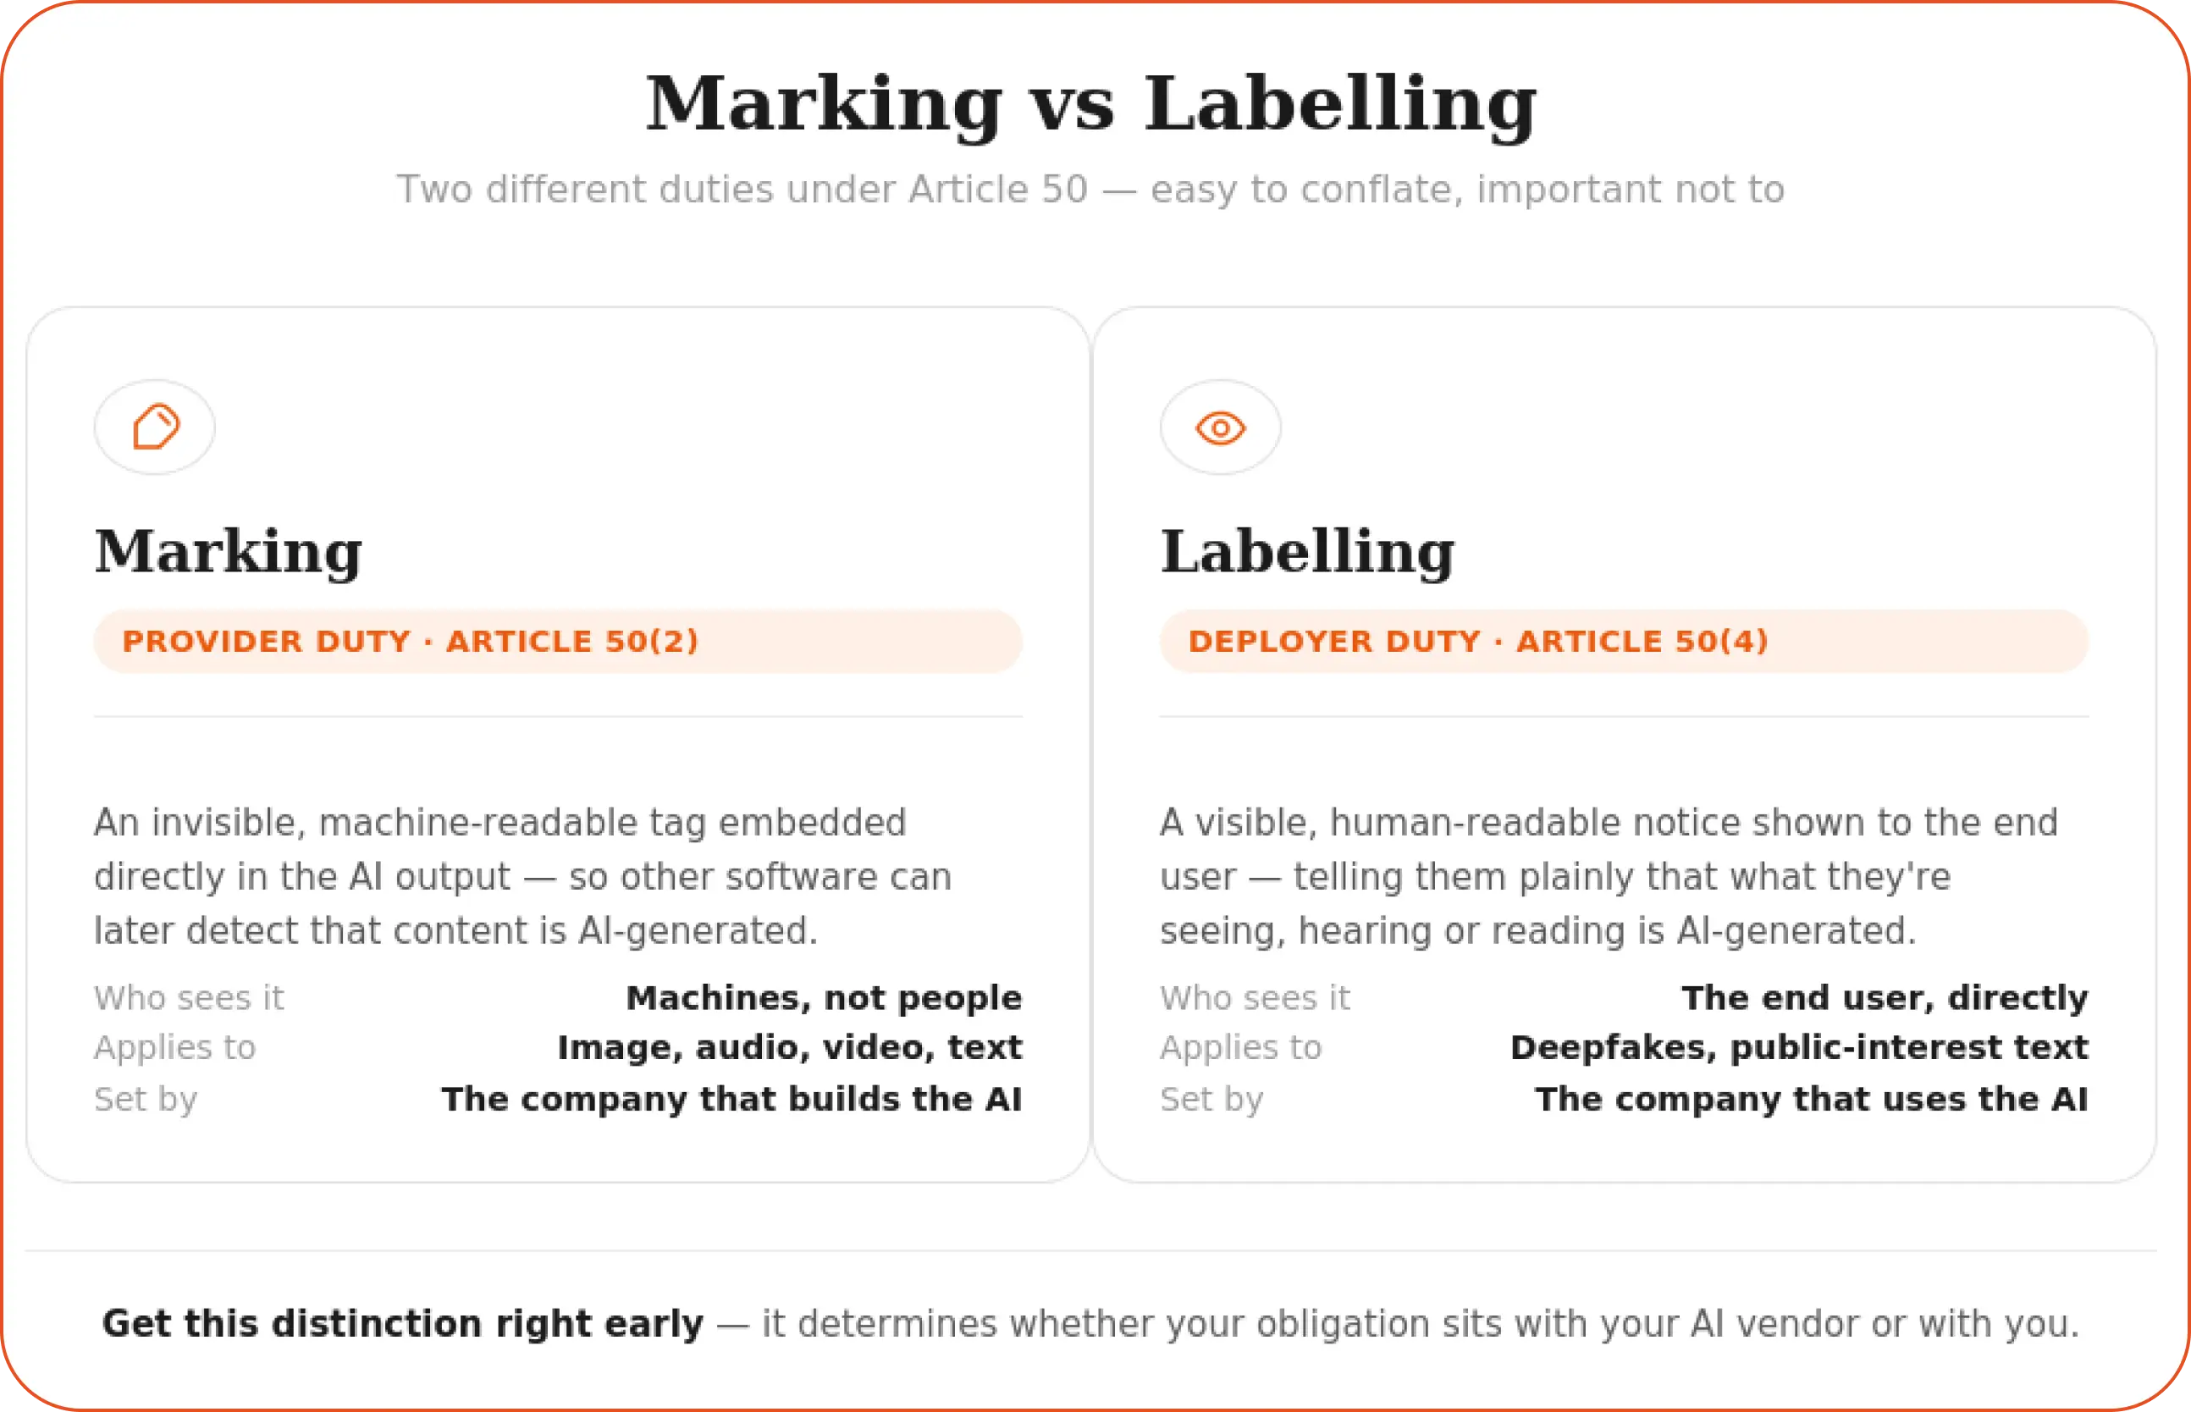
Task: Select the Deployer Duty Article 50(4) badge
Action: pos(1624,641)
